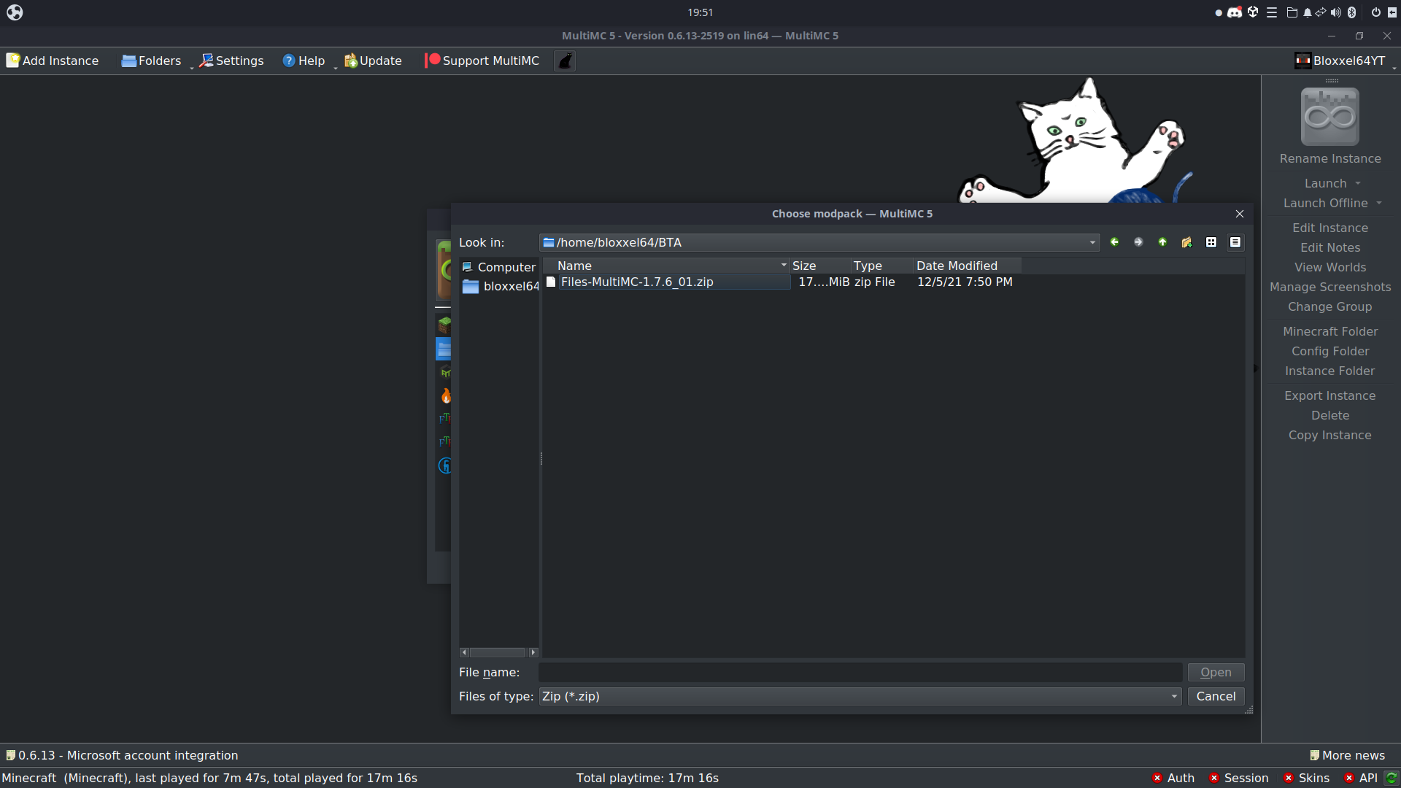The image size is (1401, 788).
Task: Click Manage Screenshots in the side panel
Action: pos(1329,287)
